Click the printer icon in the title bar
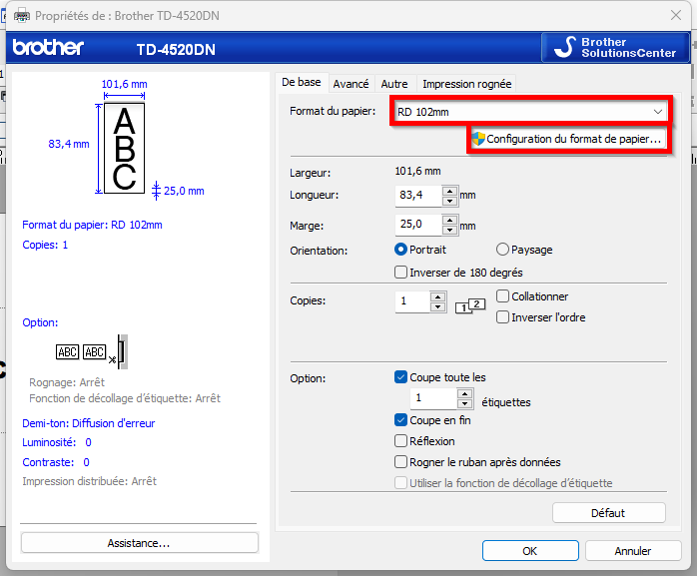Screen dimensions: 697x576 22,16
